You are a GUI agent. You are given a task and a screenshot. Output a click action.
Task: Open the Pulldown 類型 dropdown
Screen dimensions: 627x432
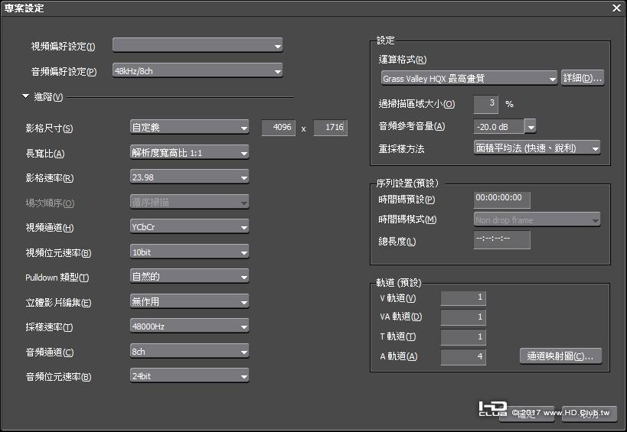[190, 277]
